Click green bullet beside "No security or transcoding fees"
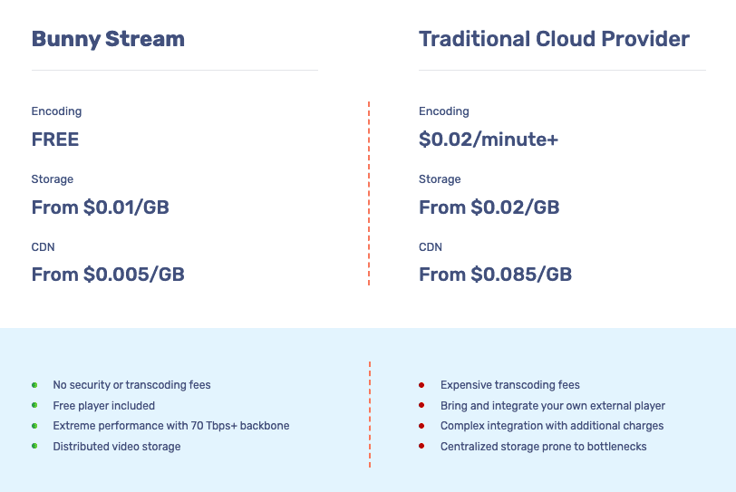Screen dimensions: 736x492 point(34,385)
